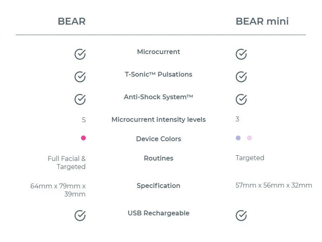Click the BEAR column heading
The width and height of the screenshot is (322, 242).
click(x=71, y=21)
